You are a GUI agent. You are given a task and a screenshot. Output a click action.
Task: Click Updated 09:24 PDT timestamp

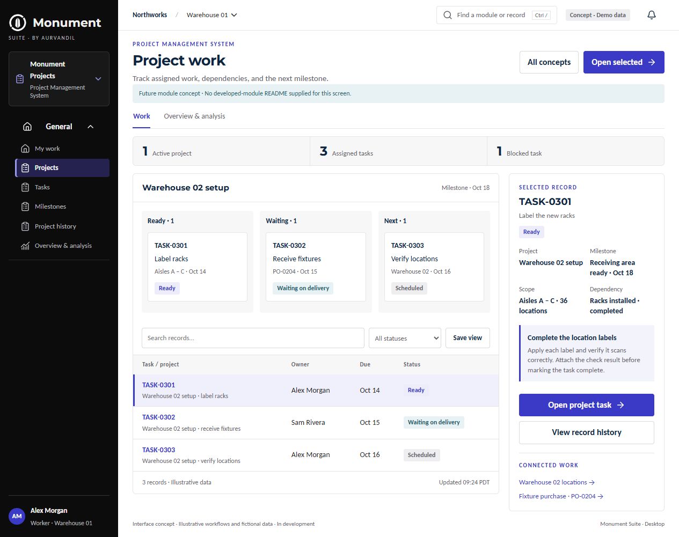(x=464, y=482)
